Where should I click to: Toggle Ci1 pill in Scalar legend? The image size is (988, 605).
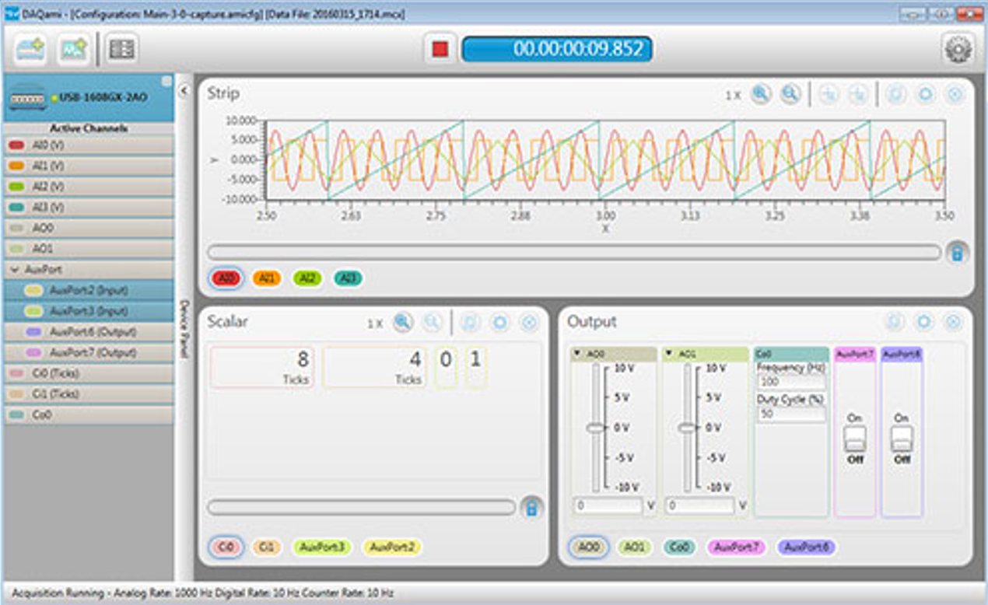(x=266, y=547)
